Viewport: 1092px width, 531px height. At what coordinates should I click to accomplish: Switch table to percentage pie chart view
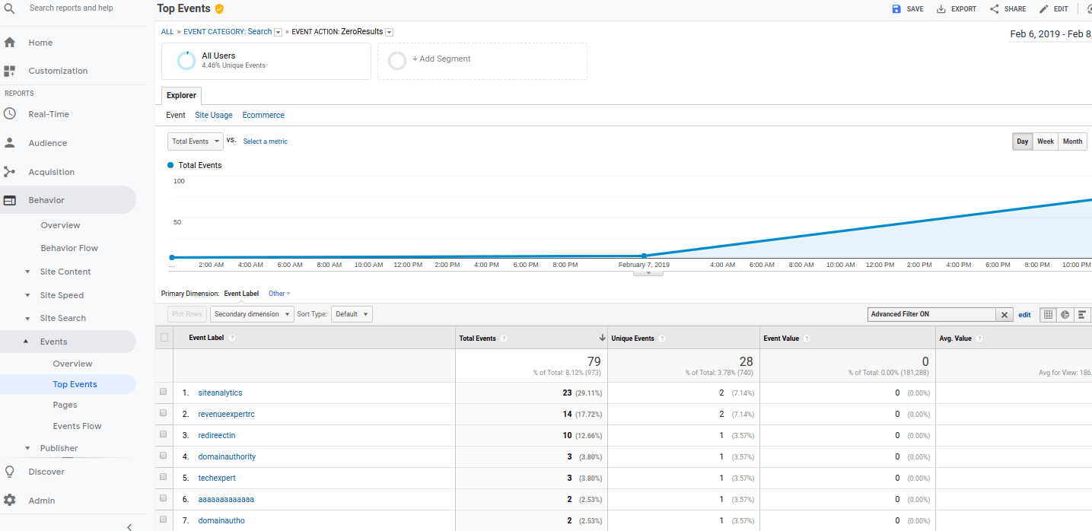pyautogui.click(x=1065, y=313)
